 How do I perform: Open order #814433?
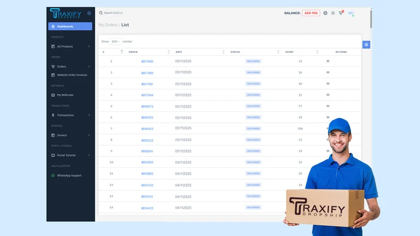tap(147, 208)
